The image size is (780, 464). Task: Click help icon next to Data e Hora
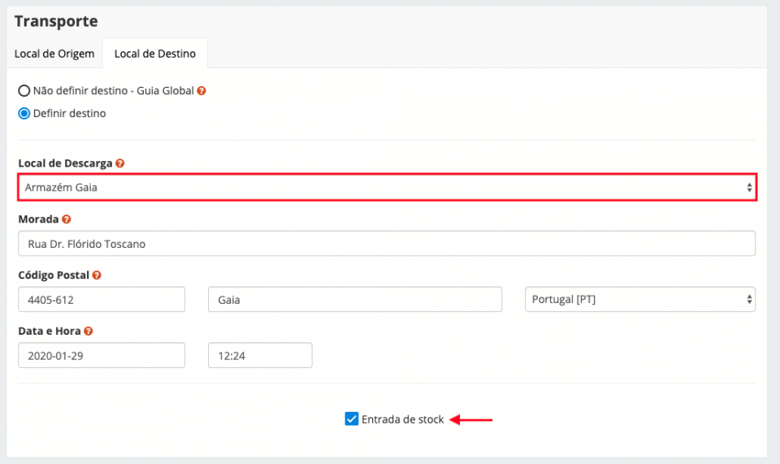click(88, 332)
